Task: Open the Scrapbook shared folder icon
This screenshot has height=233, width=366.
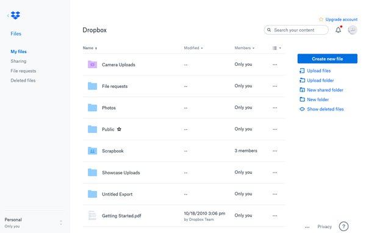Action: (x=93, y=151)
